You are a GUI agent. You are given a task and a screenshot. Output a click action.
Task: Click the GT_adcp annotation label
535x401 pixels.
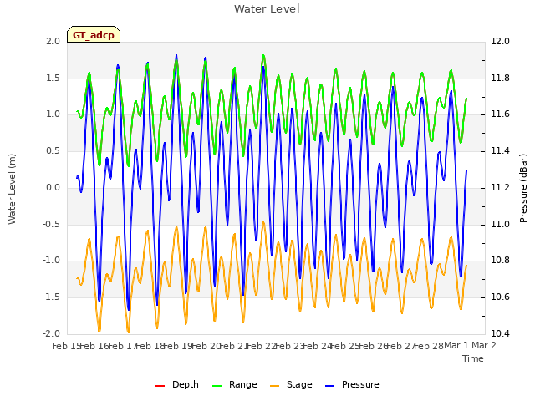click(x=94, y=35)
